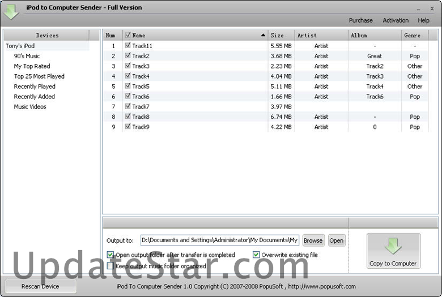Uncheck the Track2 checkbox
442x297 pixels.
click(127, 55)
